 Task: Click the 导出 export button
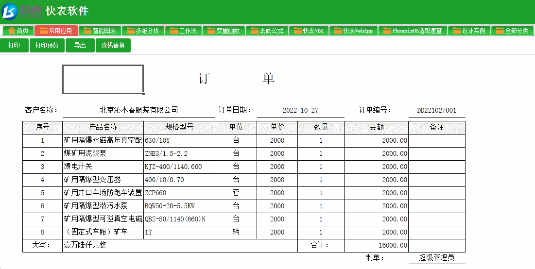(x=80, y=45)
